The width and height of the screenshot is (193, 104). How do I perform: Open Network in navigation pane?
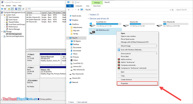(x=75, y=82)
